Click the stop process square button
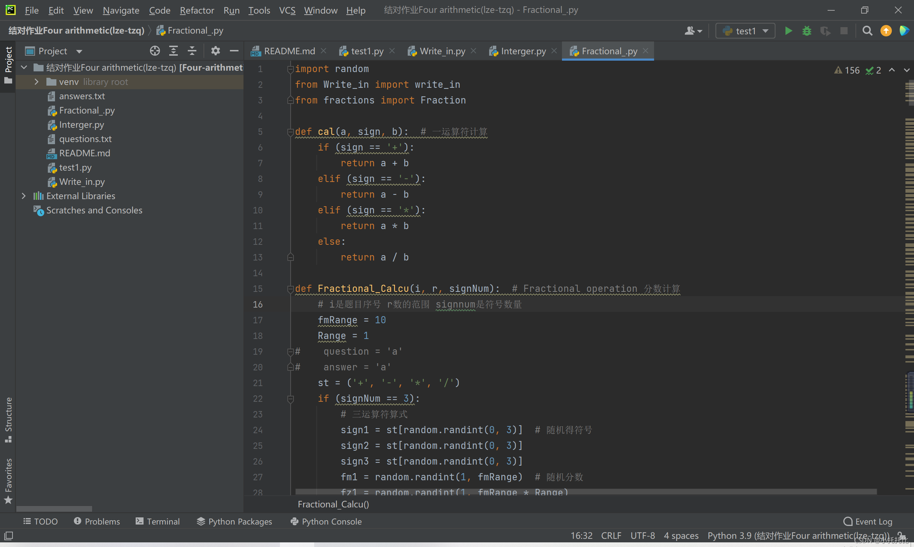 pos(844,31)
